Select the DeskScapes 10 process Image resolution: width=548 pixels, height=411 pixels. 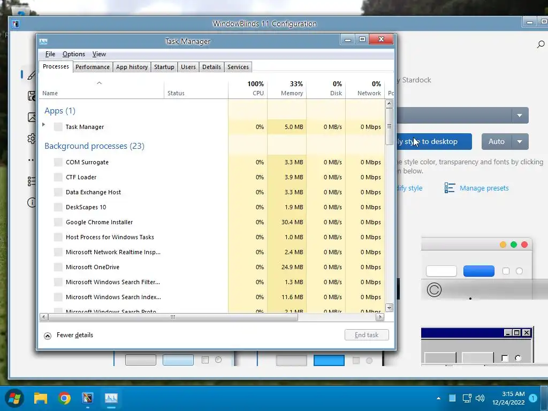pos(211,207)
